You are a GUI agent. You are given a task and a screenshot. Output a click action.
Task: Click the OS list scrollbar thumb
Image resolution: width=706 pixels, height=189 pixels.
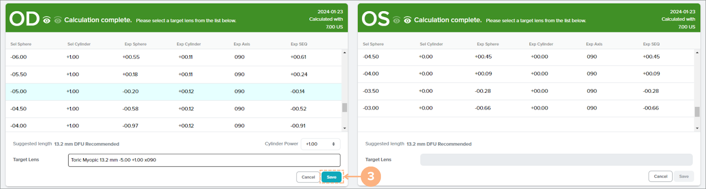pos(697,112)
